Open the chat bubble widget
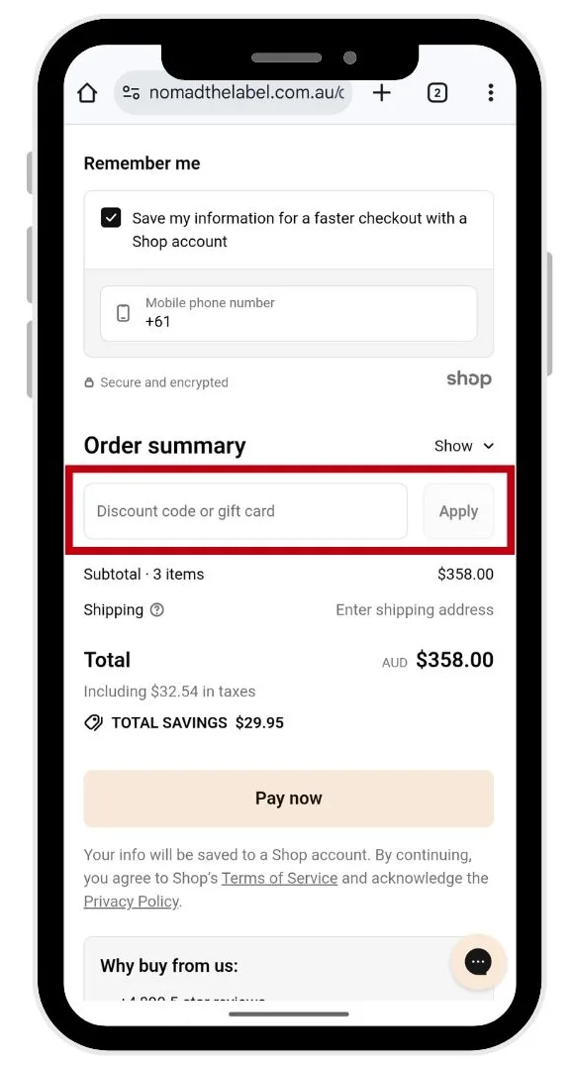 coord(478,961)
